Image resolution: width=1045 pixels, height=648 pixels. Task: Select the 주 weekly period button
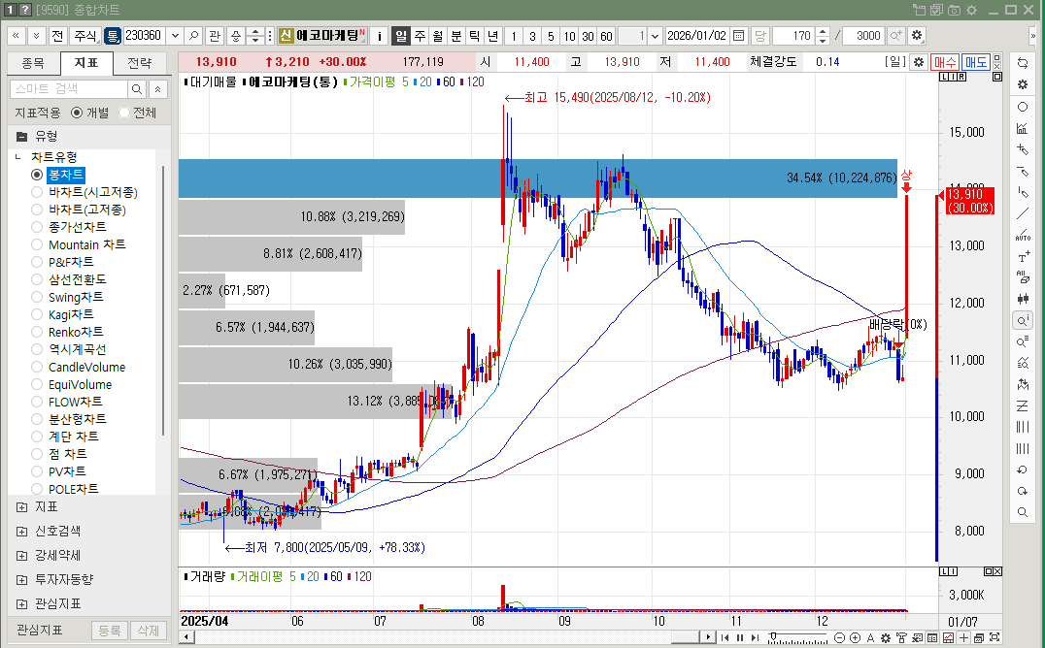pos(420,36)
